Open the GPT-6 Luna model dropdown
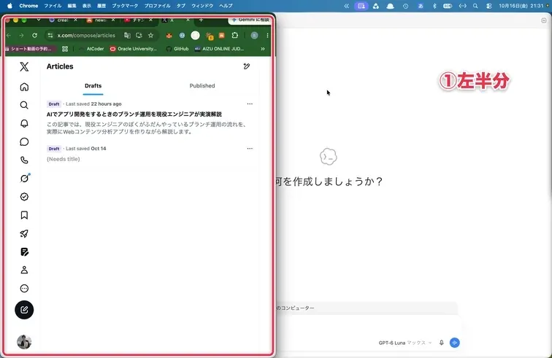The image size is (552, 358). (405, 343)
